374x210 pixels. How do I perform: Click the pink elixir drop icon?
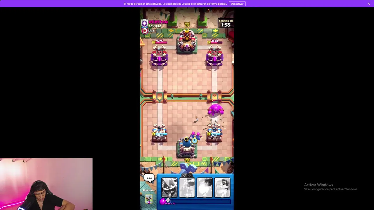[162, 201]
